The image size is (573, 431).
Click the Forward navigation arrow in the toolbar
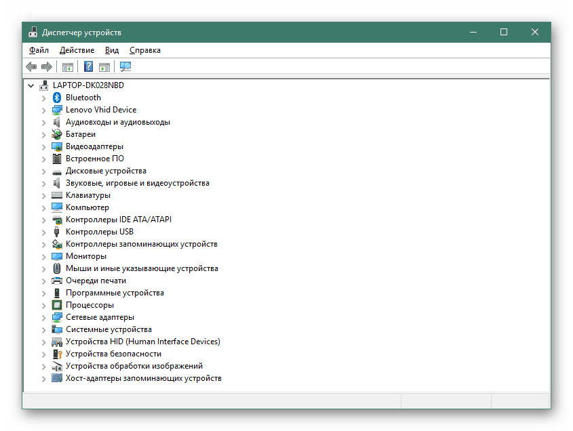[46, 66]
